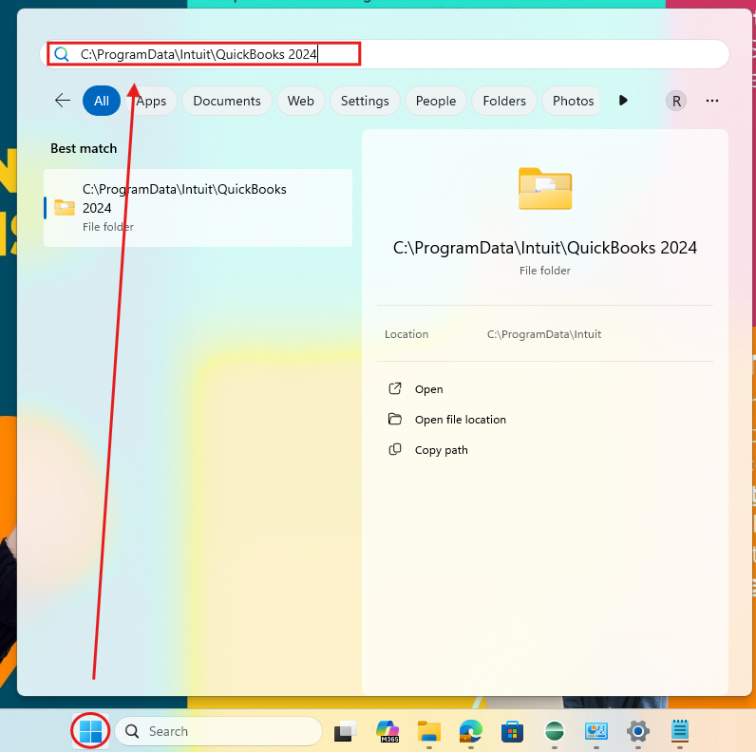Open Task View from the taskbar

click(345, 732)
